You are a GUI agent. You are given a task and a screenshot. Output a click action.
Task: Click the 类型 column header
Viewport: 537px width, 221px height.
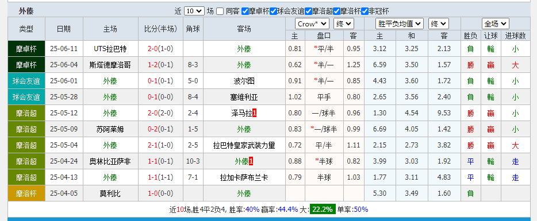[x=26, y=29]
